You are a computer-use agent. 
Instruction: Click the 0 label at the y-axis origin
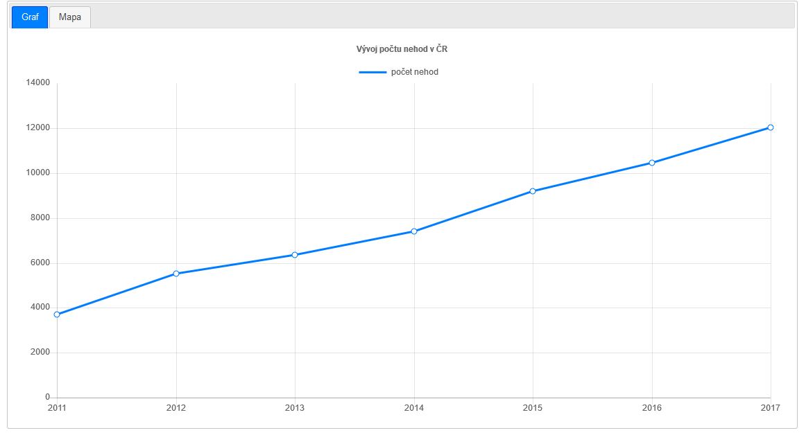pos(47,398)
